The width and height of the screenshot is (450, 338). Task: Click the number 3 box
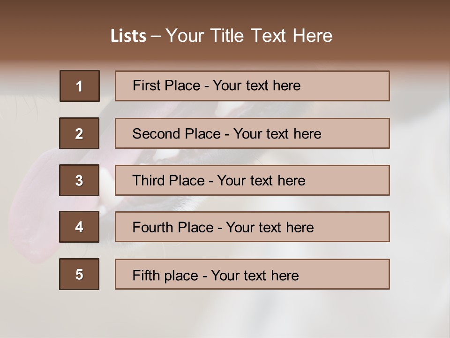pyautogui.click(x=79, y=180)
